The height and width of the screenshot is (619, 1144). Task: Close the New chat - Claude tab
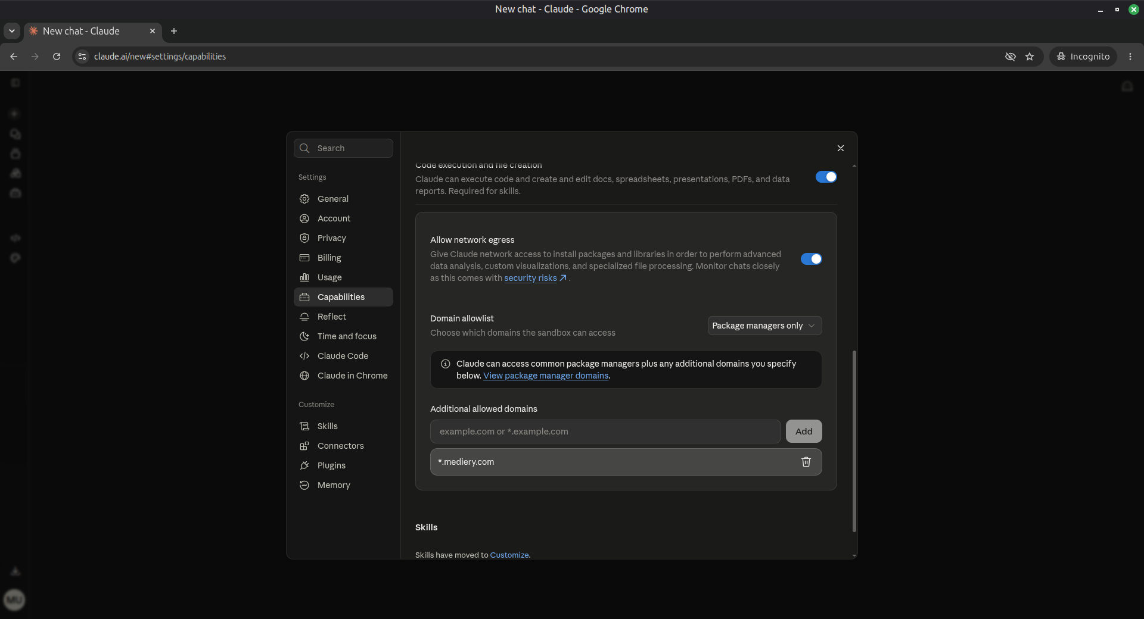[x=153, y=31]
